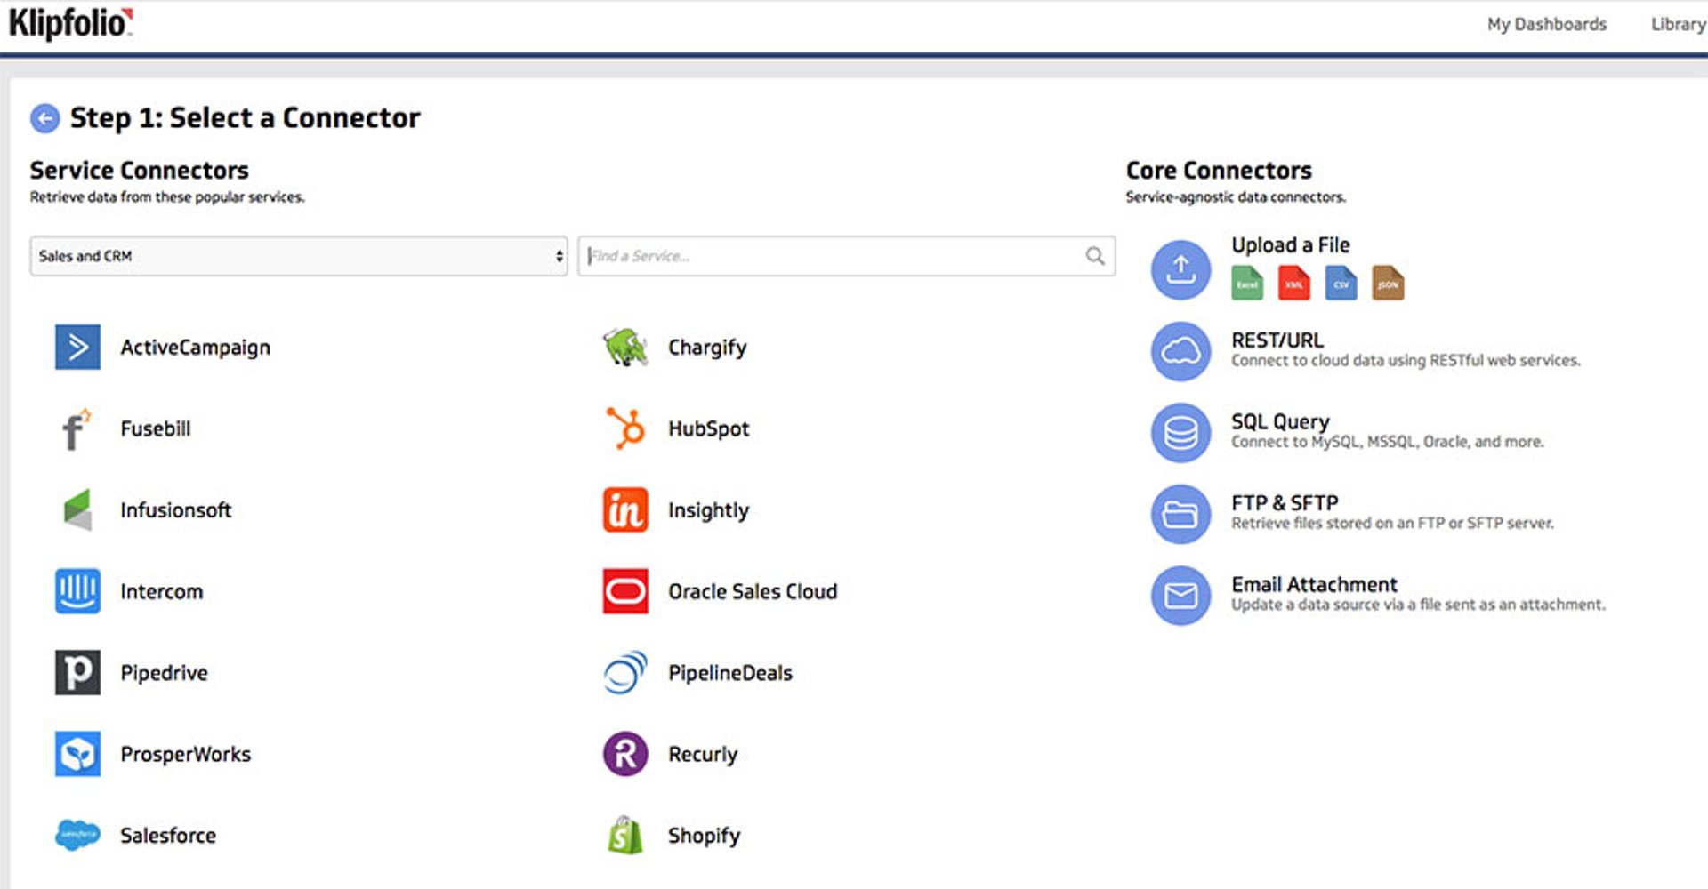Click the blue CSV file icon
Image resolution: width=1708 pixels, height=889 pixels.
(1341, 283)
